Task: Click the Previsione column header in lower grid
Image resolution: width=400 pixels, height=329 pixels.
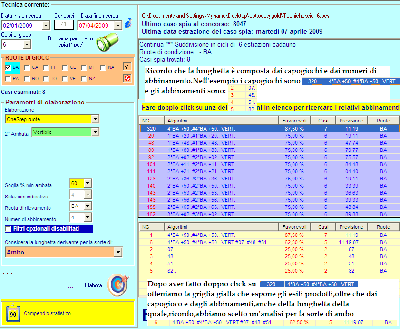Action: coord(352,227)
